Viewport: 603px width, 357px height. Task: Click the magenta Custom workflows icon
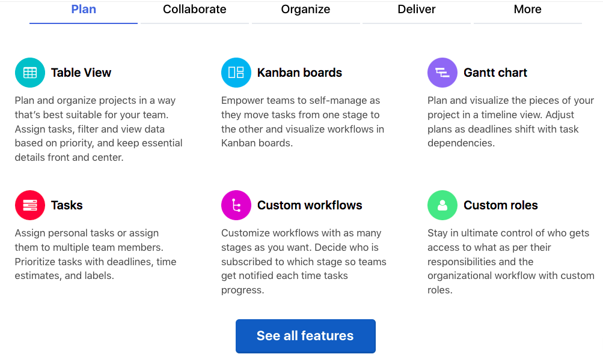(236, 205)
